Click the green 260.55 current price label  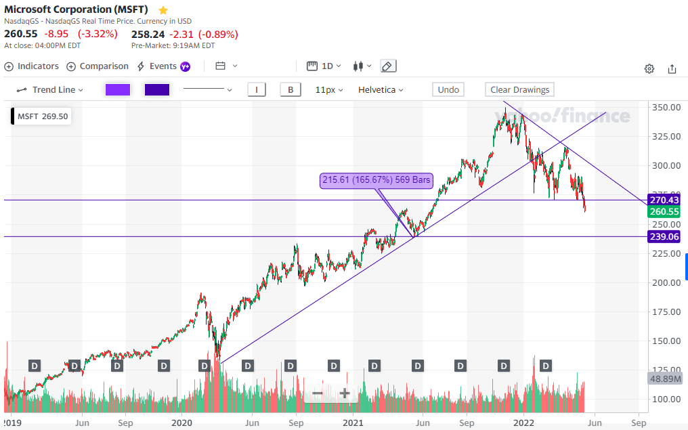click(x=664, y=212)
